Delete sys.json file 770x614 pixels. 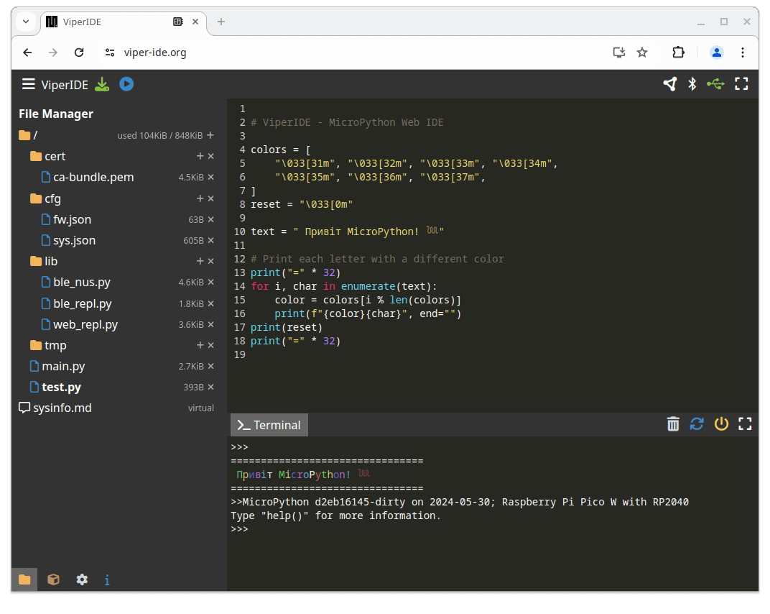click(x=210, y=240)
